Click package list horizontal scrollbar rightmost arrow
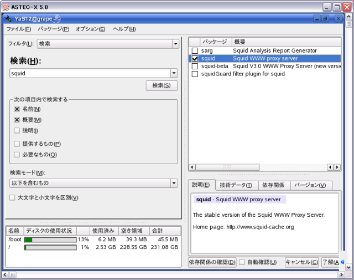 (337, 167)
